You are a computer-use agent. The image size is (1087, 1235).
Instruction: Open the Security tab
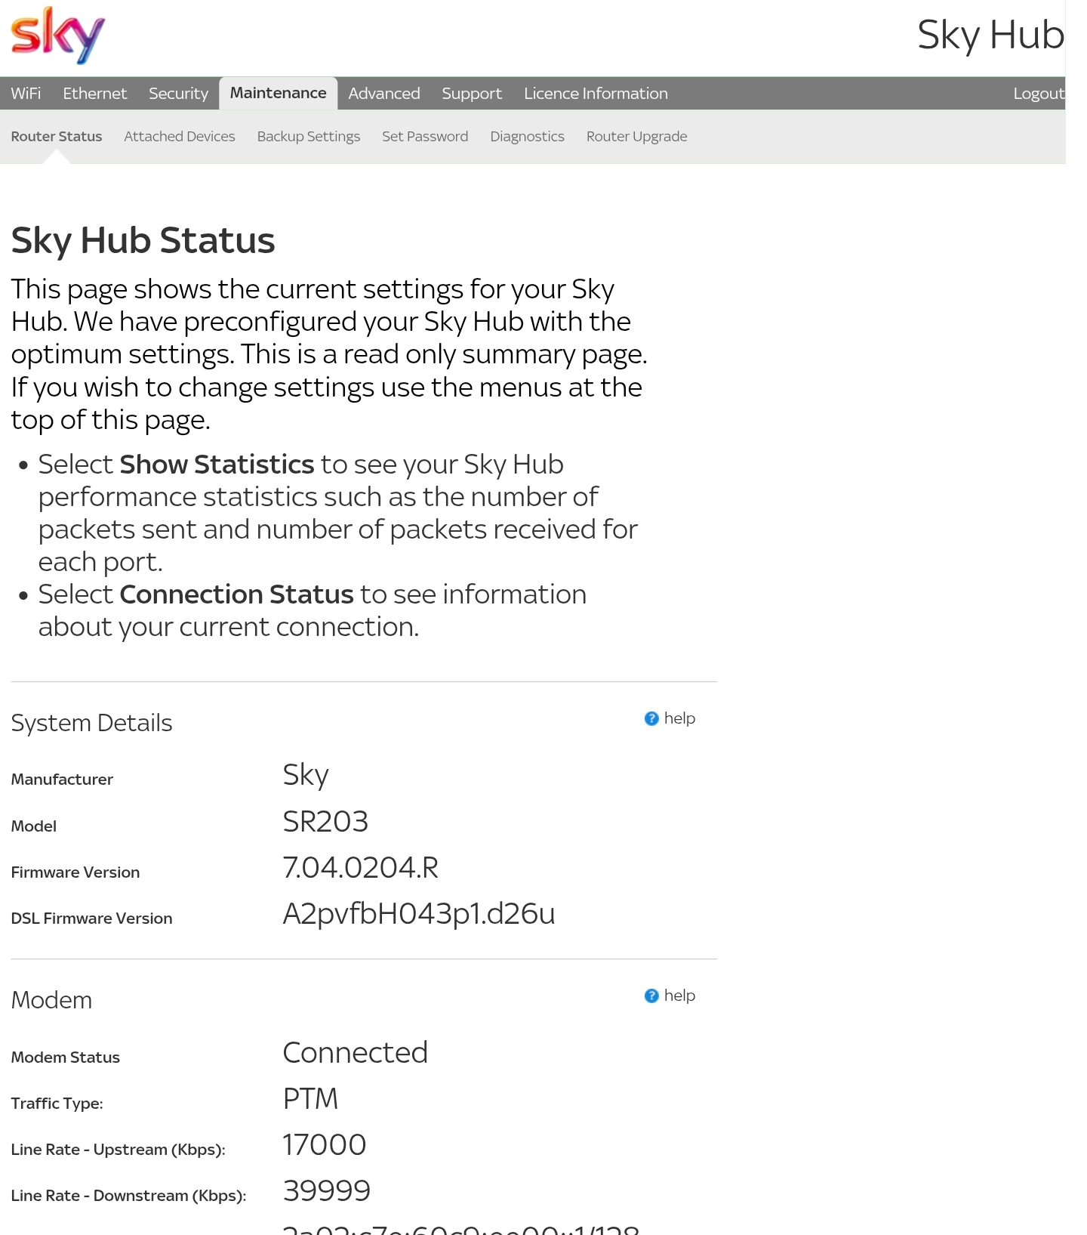point(178,94)
